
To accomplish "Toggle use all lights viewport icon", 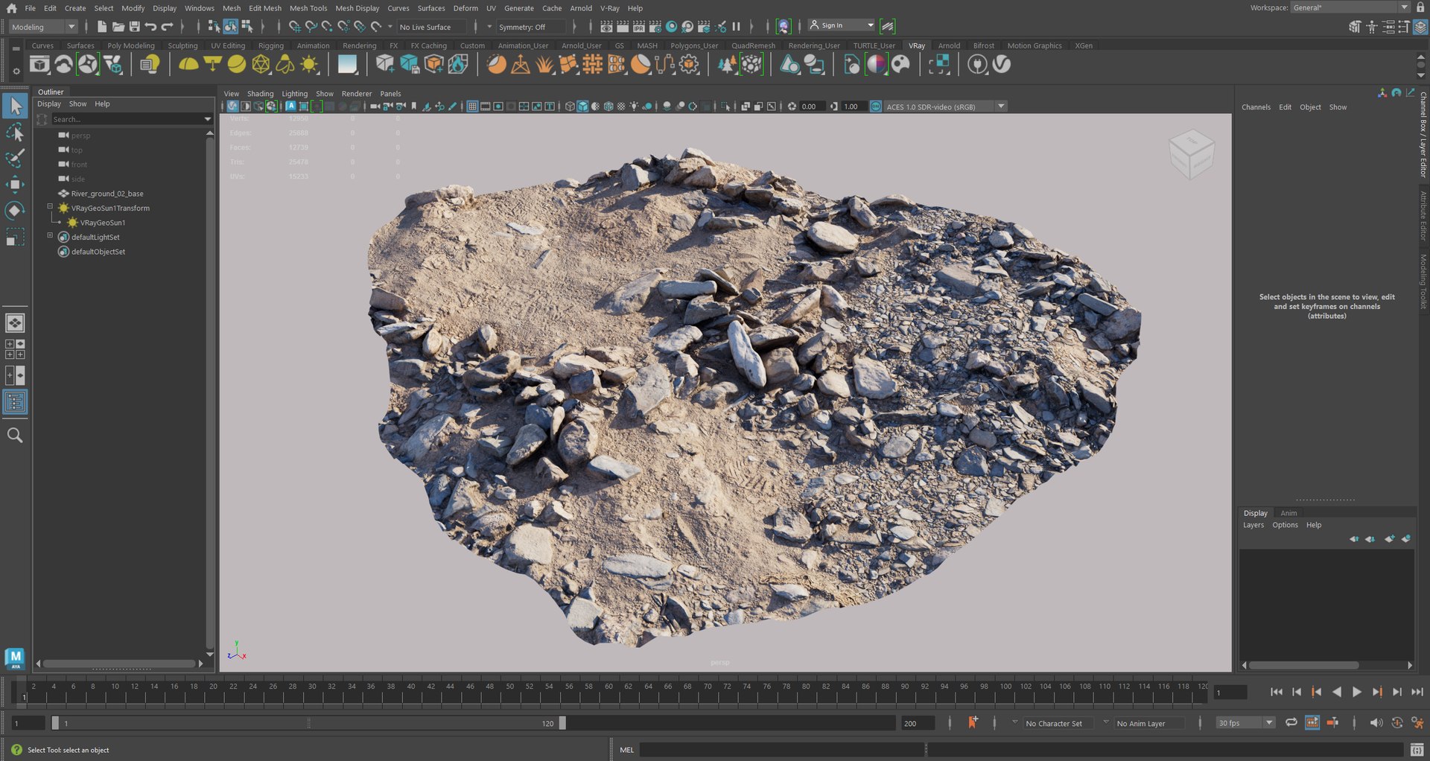I will pyautogui.click(x=634, y=106).
